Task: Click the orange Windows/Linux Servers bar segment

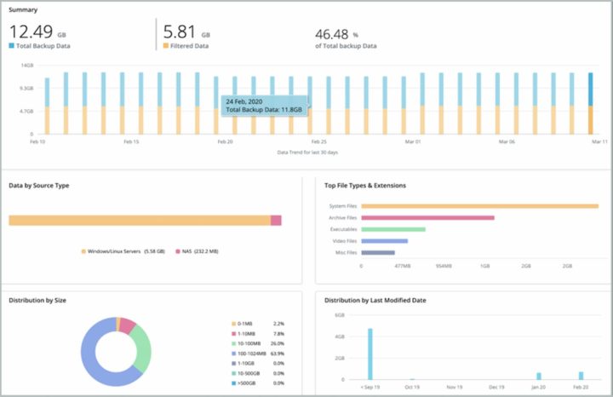Action: click(x=140, y=220)
